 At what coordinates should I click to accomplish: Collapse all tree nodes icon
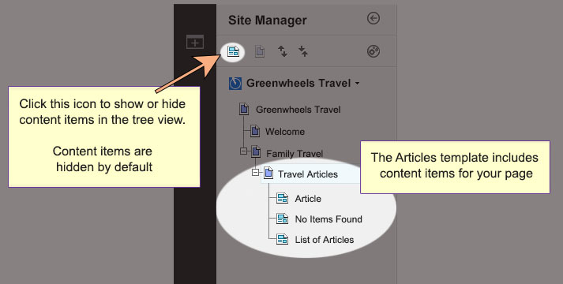[x=303, y=51]
